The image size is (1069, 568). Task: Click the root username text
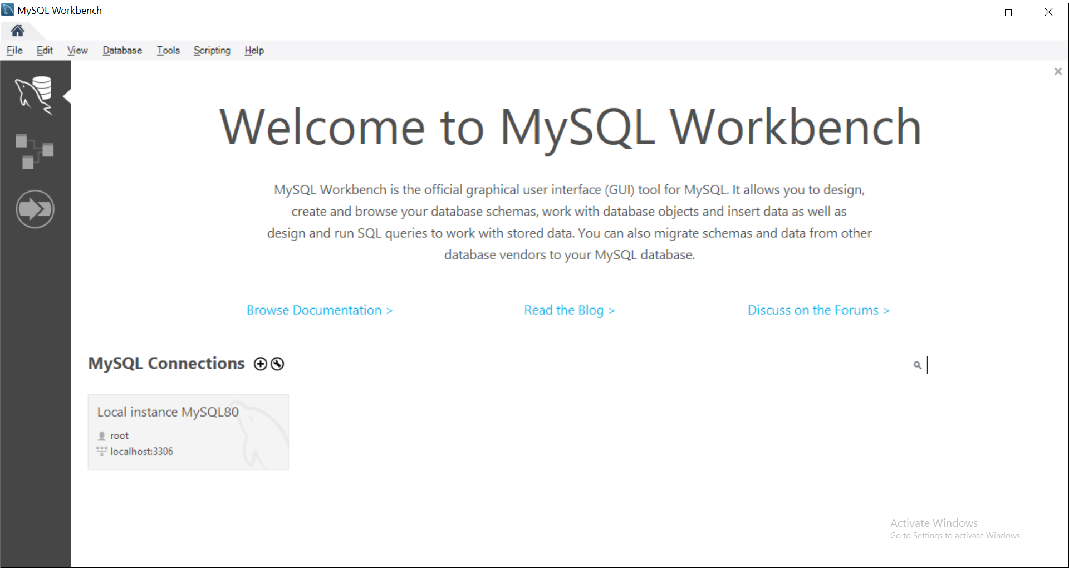119,435
